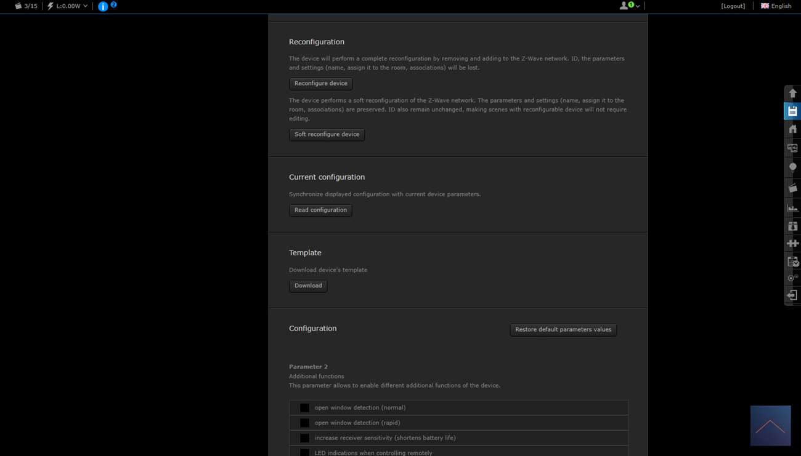Click the Soft reconfigure device button
This screenshot has width=801, height=456.
pyautogui.click(x=327, y=135)
